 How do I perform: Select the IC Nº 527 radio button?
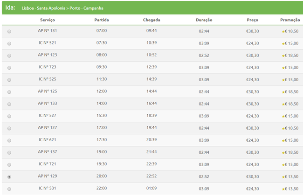pyautogui.click(x=9, y=116)
